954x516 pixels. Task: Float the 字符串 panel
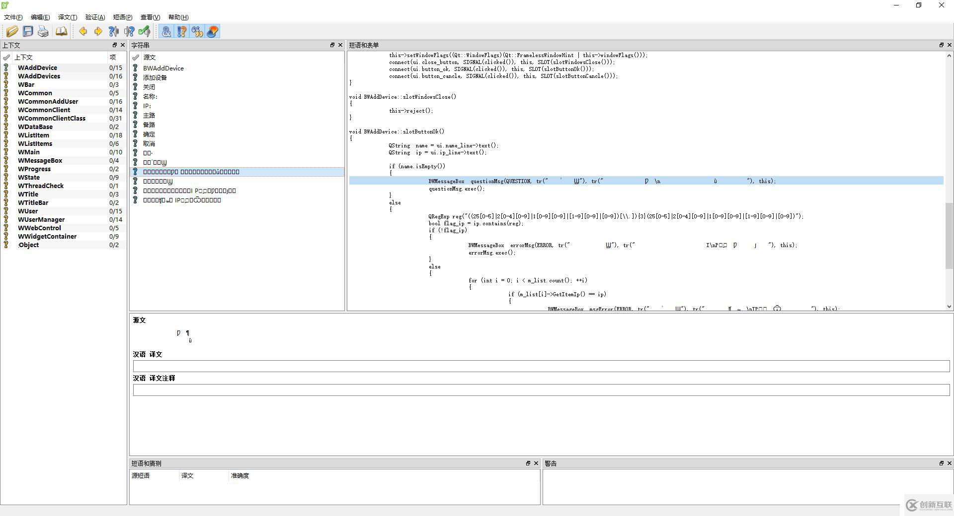[x=332, y=45]
